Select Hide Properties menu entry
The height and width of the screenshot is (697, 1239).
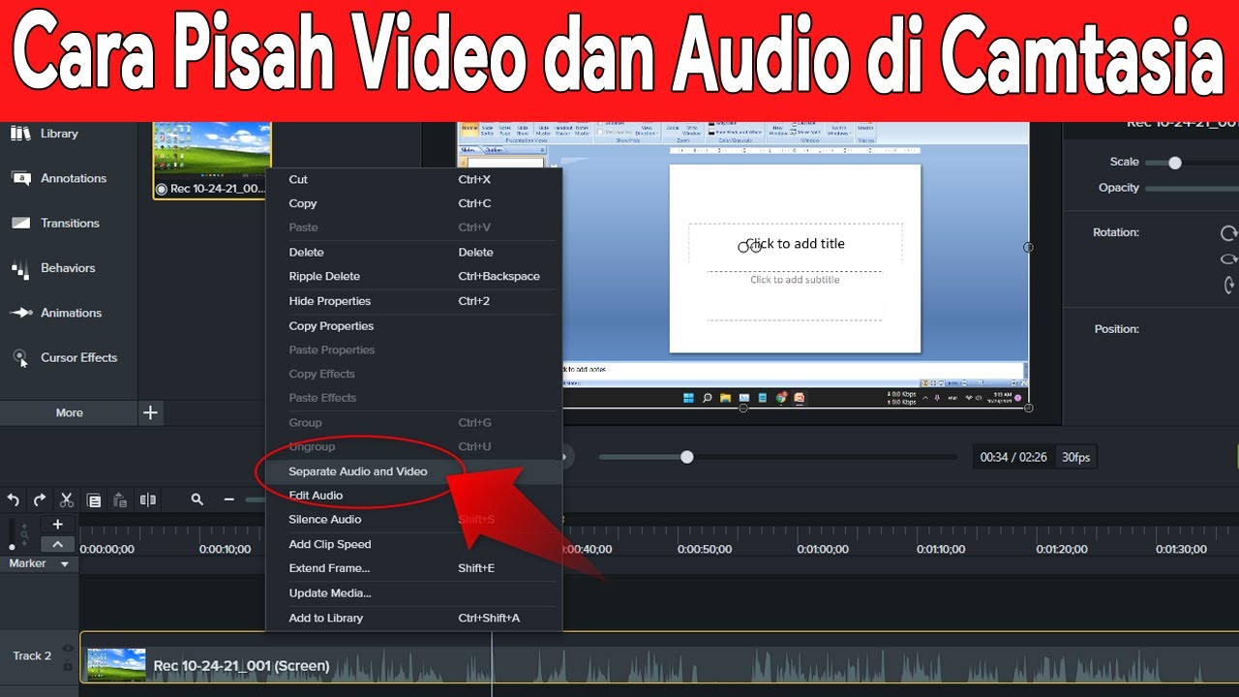pos(414,301)
